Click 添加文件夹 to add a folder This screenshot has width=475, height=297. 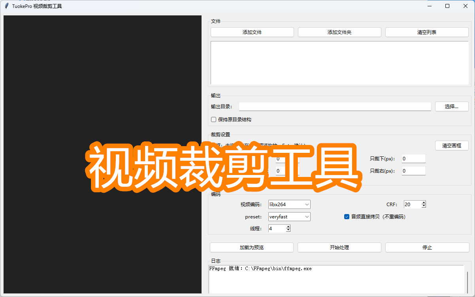[339, 32]
